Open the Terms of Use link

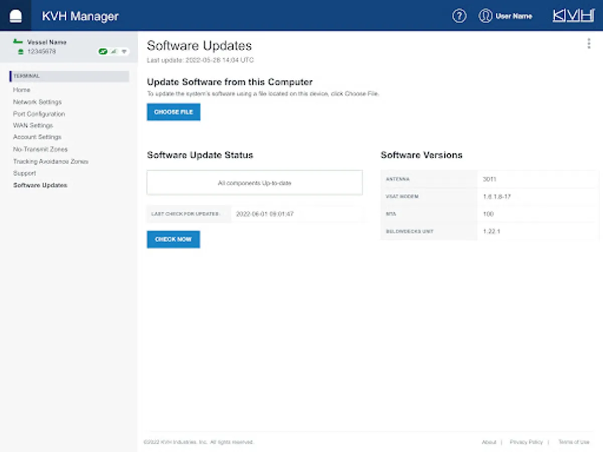coord(574,442)
